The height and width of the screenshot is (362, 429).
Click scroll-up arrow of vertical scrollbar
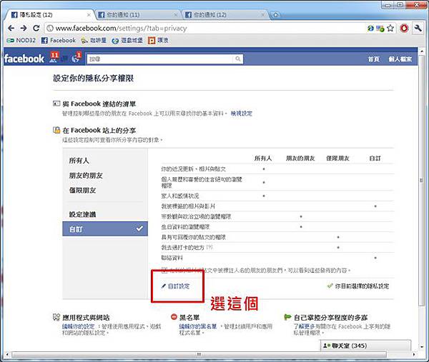[421, 51]
